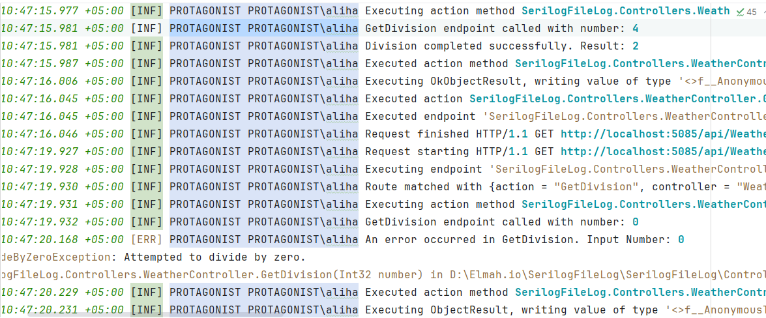Click the 'Route matched with {action = "GetDivision"' entry
Image resolution: width=766 pixels, height=318 pixels.
point(565,186)
